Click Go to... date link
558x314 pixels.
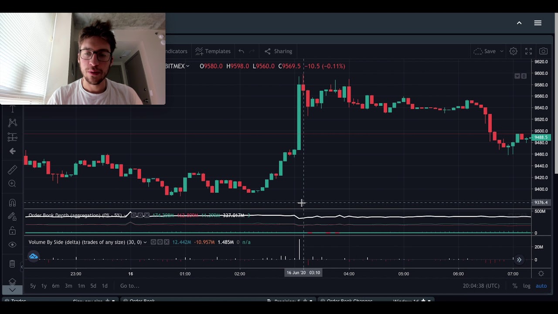(x=129, y=286)
